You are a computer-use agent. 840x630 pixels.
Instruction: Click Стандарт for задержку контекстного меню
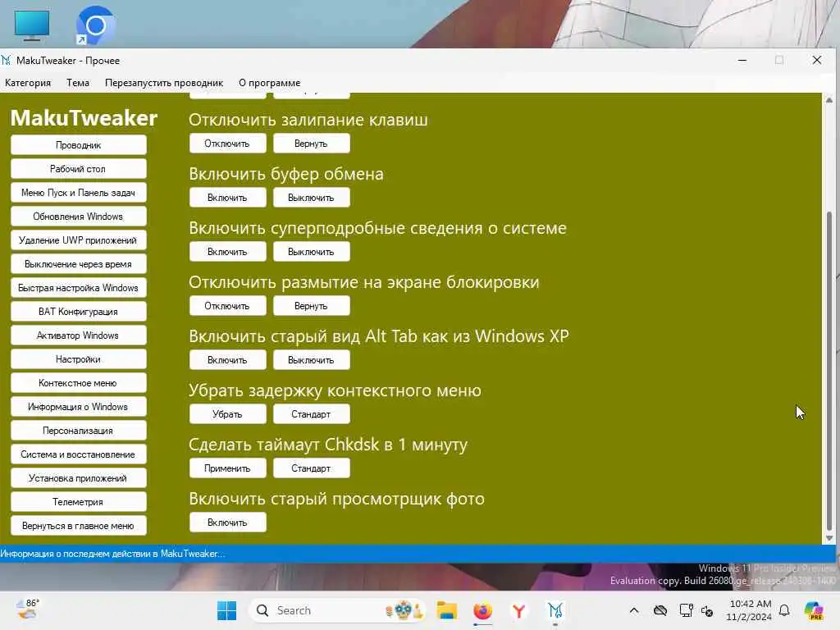(311, 414)
